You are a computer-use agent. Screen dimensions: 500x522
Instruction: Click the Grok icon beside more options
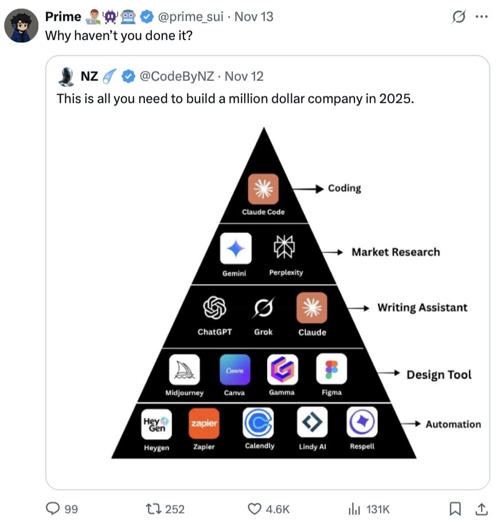click(x=459, y=17)
